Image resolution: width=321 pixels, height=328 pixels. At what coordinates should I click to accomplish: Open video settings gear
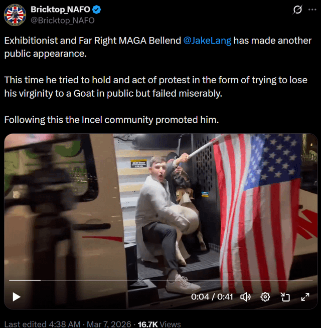(x=265, y=297)
